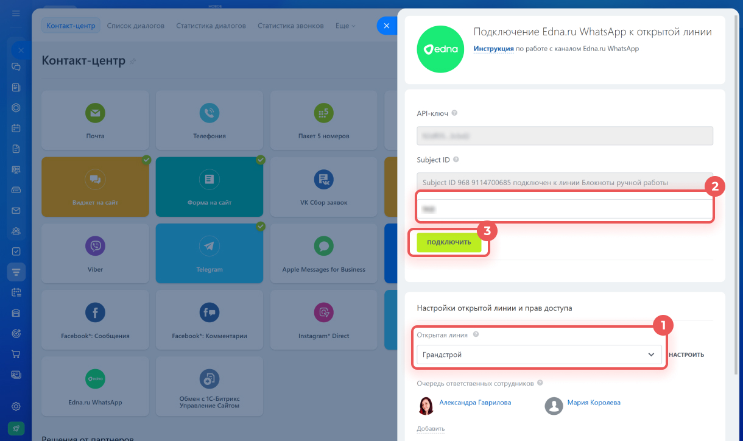
Task: Open the Telegram channel tile
Action: point(210,253)
